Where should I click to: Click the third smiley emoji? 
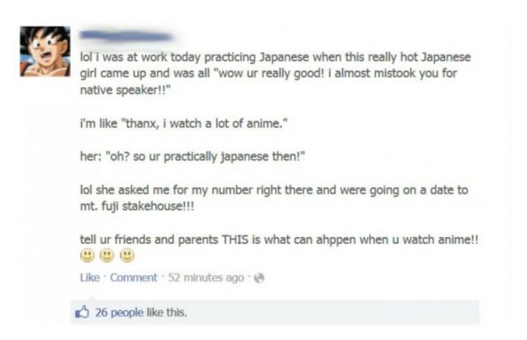pos(127,256)
